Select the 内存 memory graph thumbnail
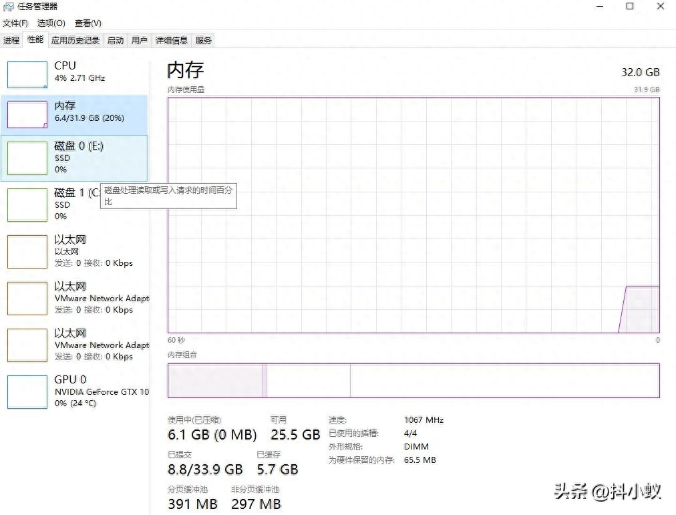This screenshot has width=676, height=515. (27, 115)
